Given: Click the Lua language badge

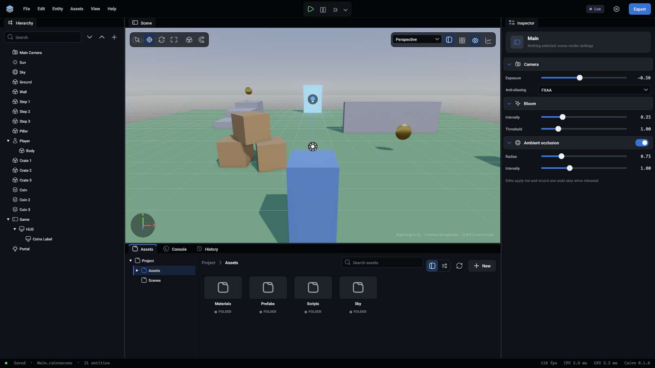Looking at the screenshot, I should pyautogui.click(x=595, y=9).
